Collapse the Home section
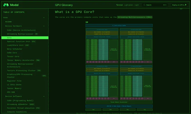This screenshot has width=191, height=114. (44, 18)
